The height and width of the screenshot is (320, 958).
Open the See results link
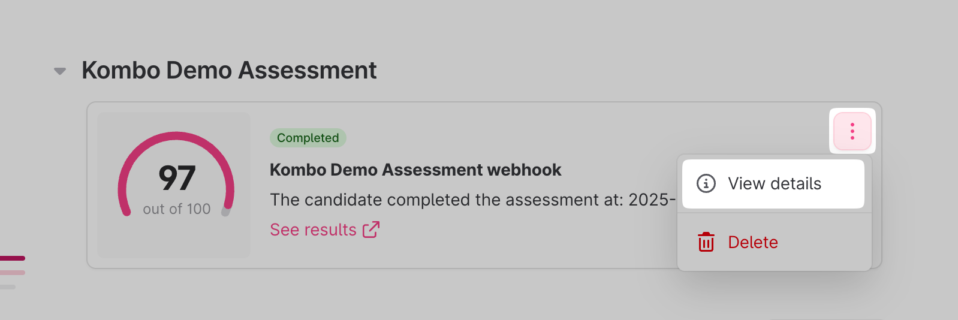pos(313,230)
